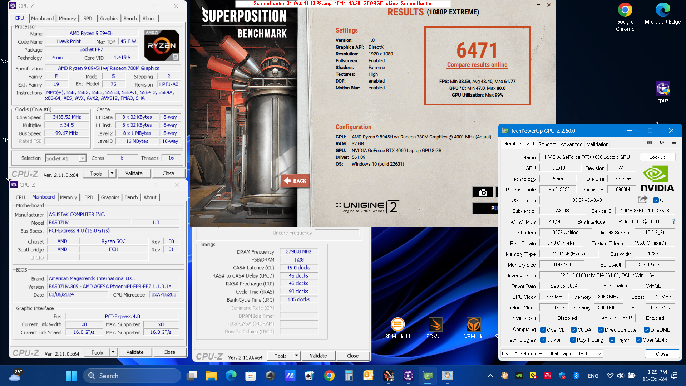Open the Socket #1 selection dropdown
This screenshot has height=386, width=686.
[x=66, y=158]
